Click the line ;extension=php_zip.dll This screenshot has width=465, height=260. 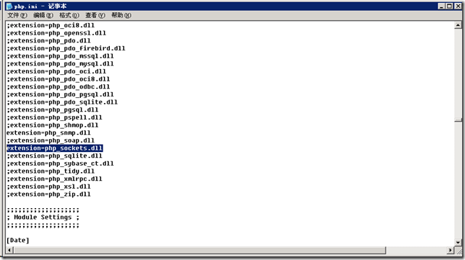[x=48, y=194]
